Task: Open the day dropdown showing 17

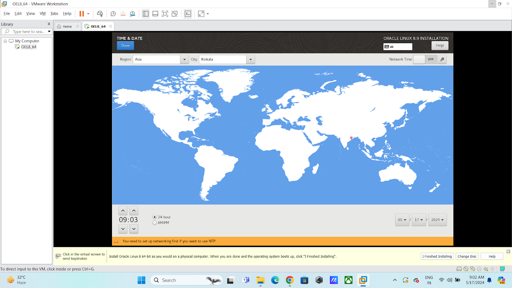Action: 419,220
